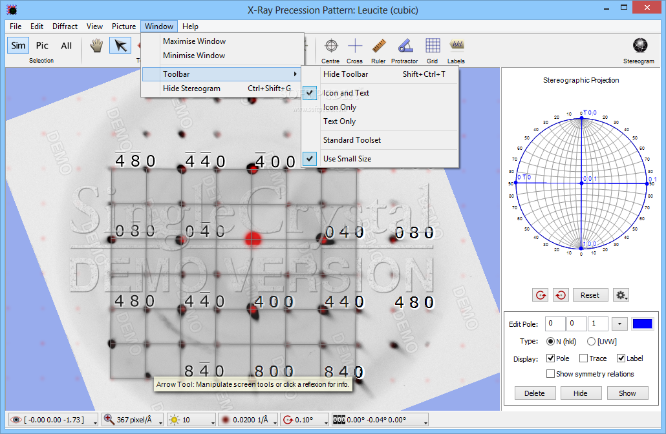Toggle Use Small Size option
Screen dimensions: 666x434
pos(380,159)
